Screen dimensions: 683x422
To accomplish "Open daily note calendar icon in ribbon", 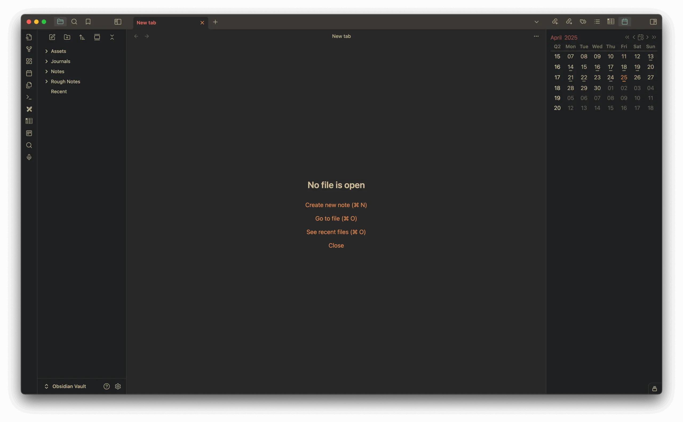I will pyautogui.click(x=29, y=73).
